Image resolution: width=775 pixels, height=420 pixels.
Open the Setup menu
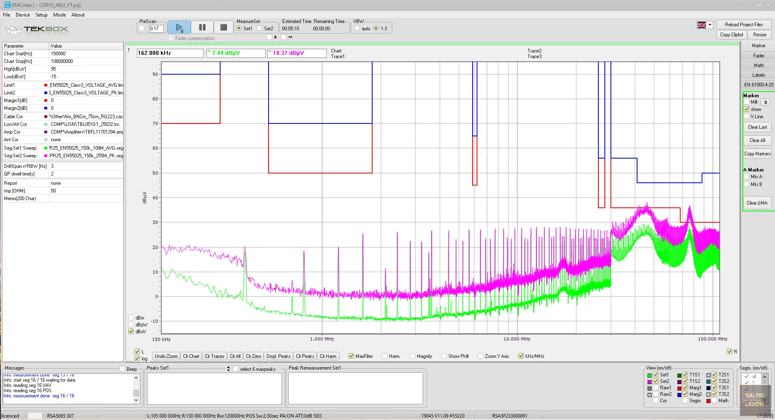click(x=41, y=15)
